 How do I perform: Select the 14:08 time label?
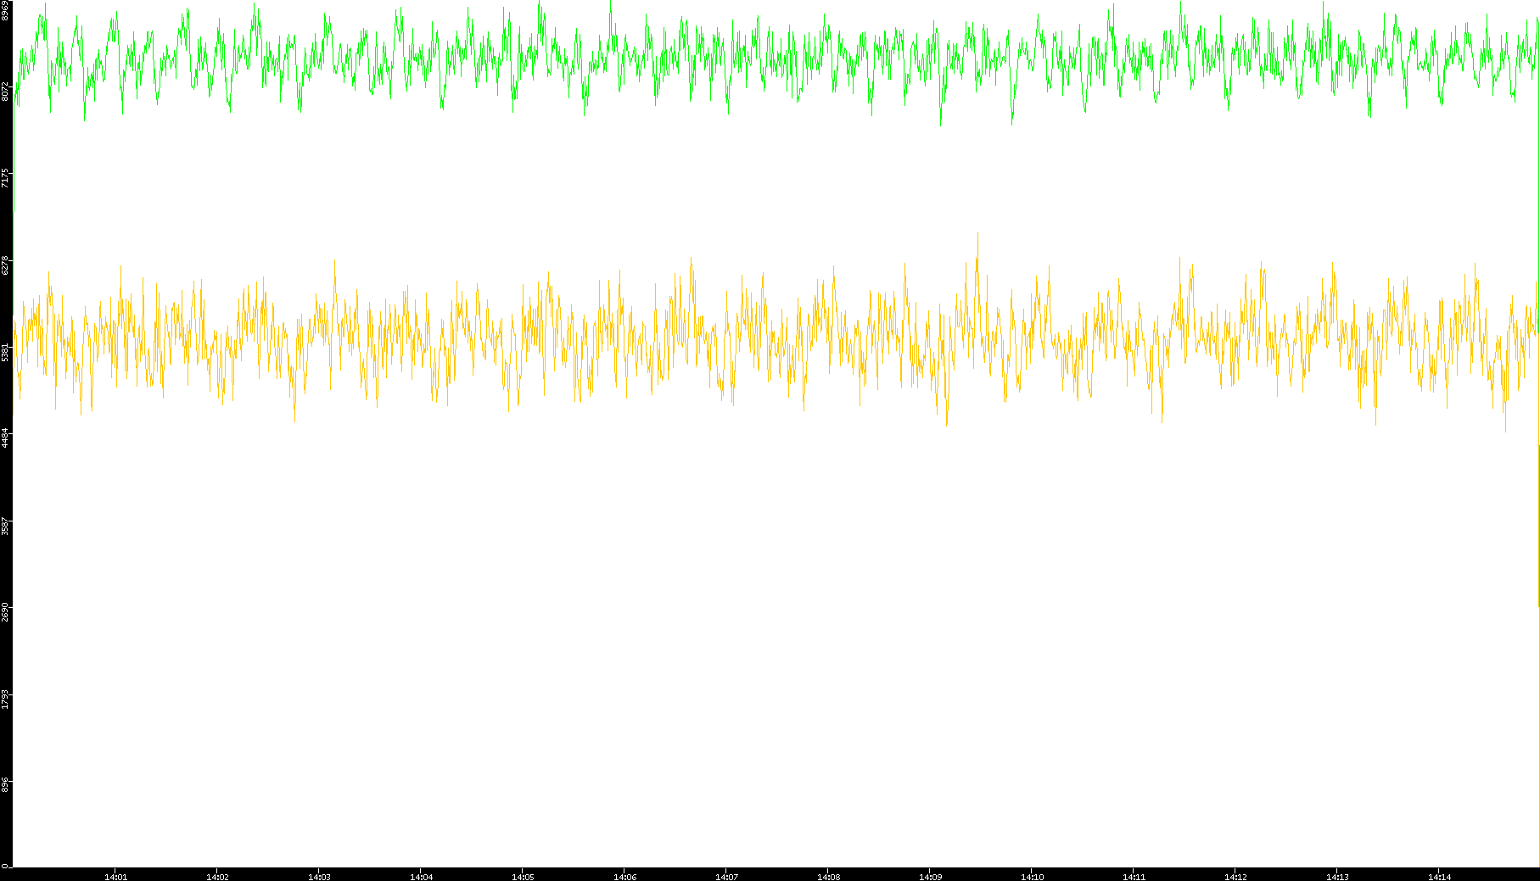[x=828, y=877]
